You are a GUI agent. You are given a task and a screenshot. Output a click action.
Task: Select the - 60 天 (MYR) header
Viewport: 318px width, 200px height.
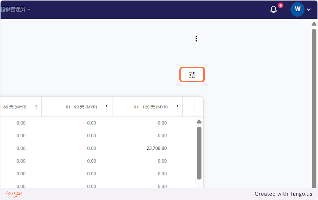pos(13,107)
